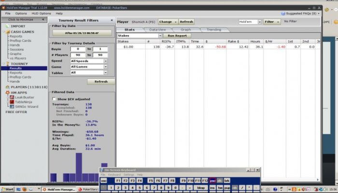The height and width of the screenshot is (193, 338).
Task: Open the Game dropdown
Action: point(105,67)
